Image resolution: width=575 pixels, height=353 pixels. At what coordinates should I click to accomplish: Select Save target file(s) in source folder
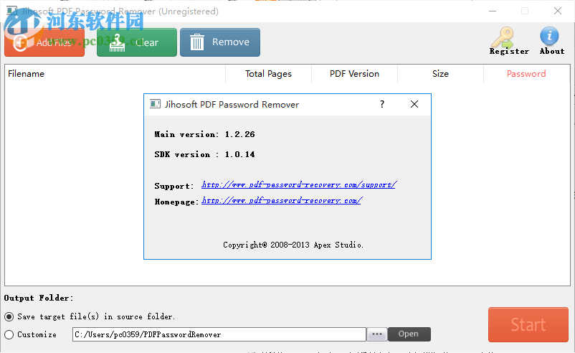pyautogui.click(x=90, y=316)
